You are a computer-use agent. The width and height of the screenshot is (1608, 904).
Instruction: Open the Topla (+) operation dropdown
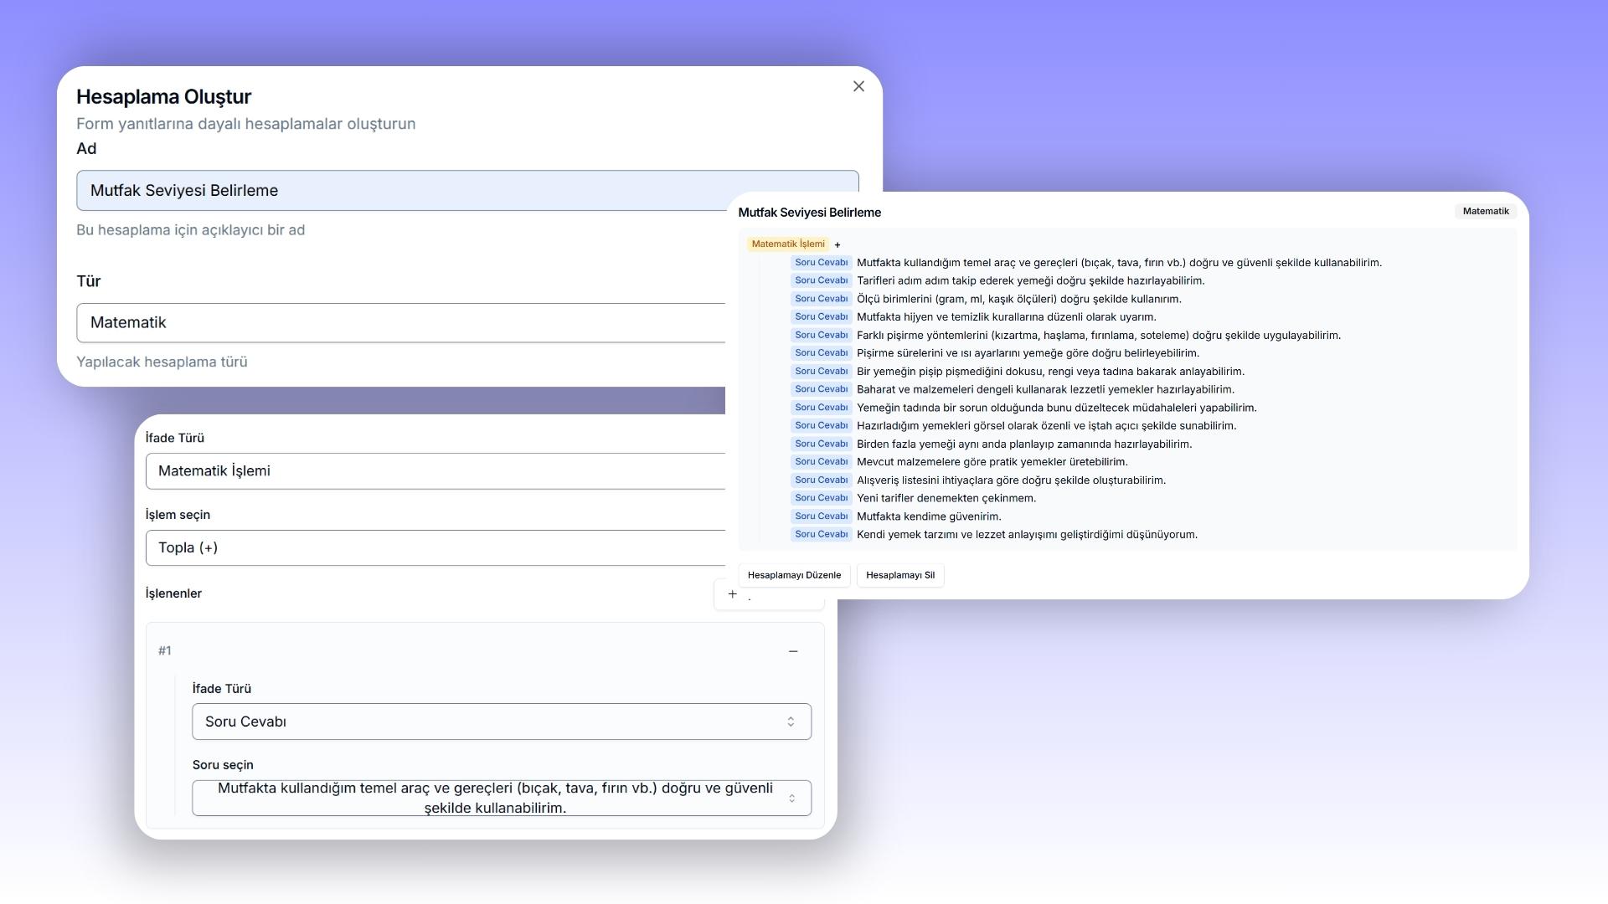435,548
